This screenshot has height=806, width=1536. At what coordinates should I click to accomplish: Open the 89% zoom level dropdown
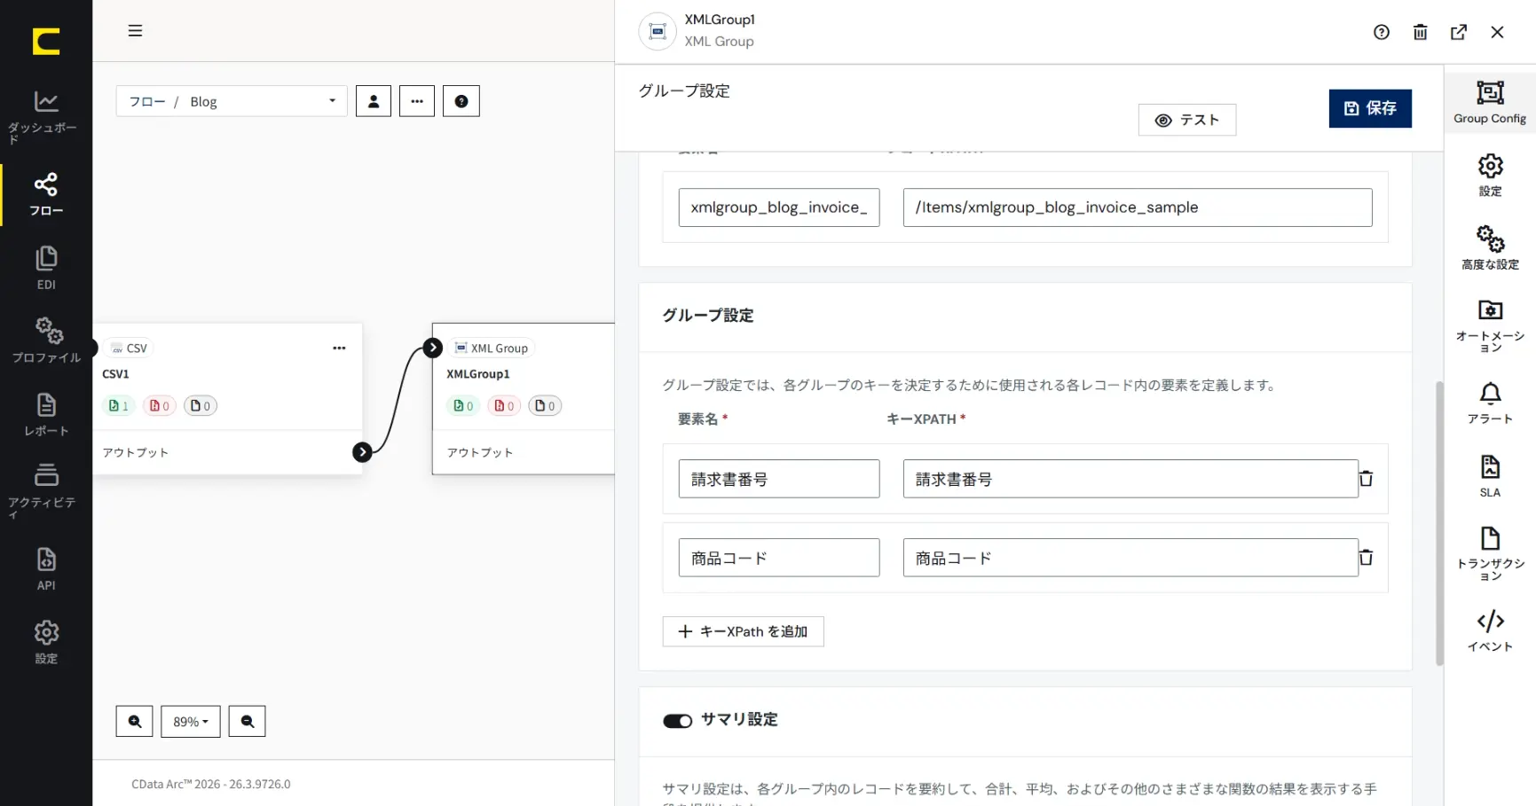click(191, 722)
